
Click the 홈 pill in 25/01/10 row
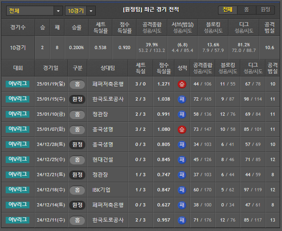pos(77,114)
